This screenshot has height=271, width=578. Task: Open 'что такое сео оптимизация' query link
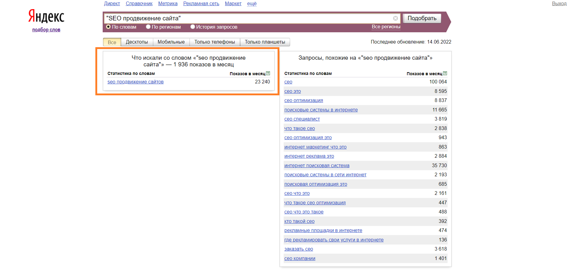pyautogui.click(x=315, y=203)
